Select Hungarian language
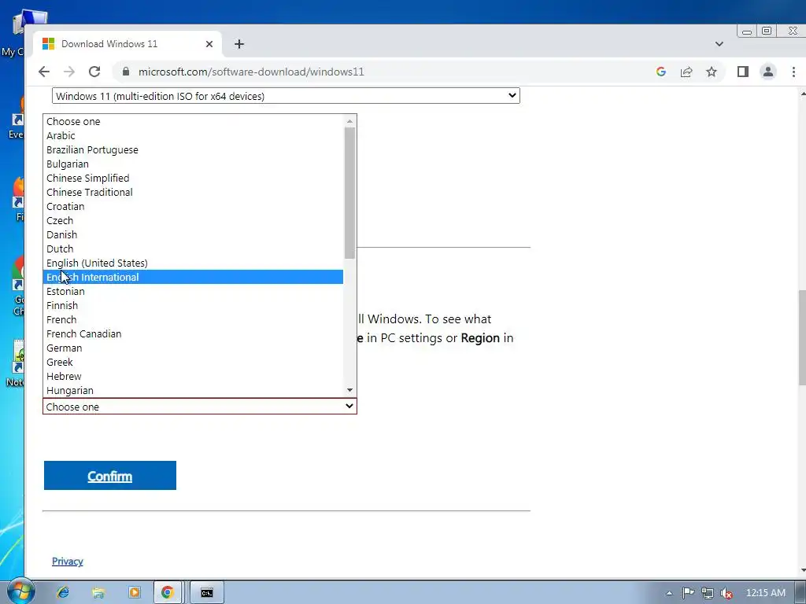 193,390
